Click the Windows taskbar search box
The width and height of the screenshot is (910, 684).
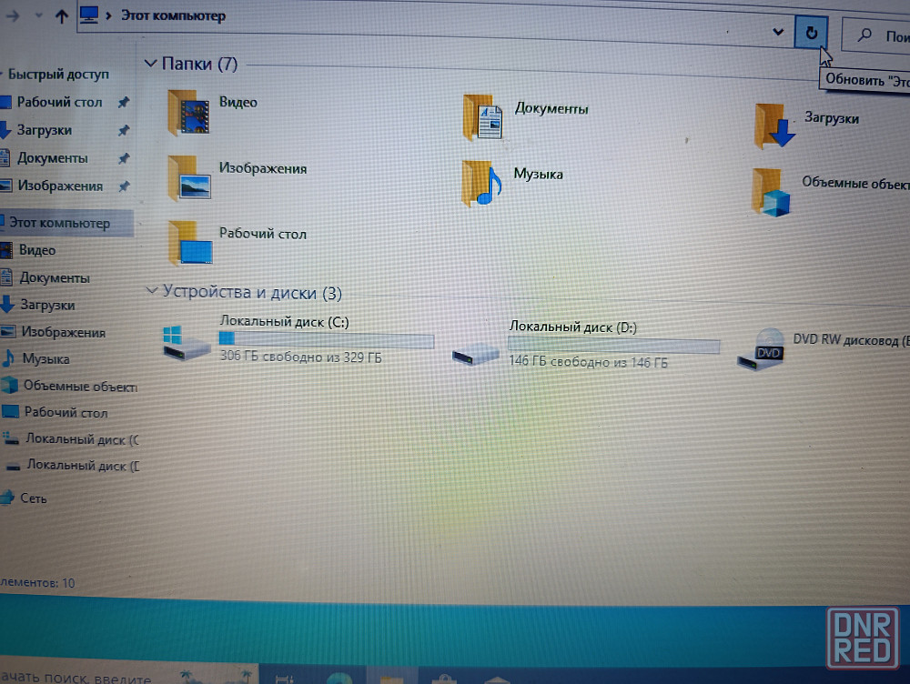(x=82, y=676)
